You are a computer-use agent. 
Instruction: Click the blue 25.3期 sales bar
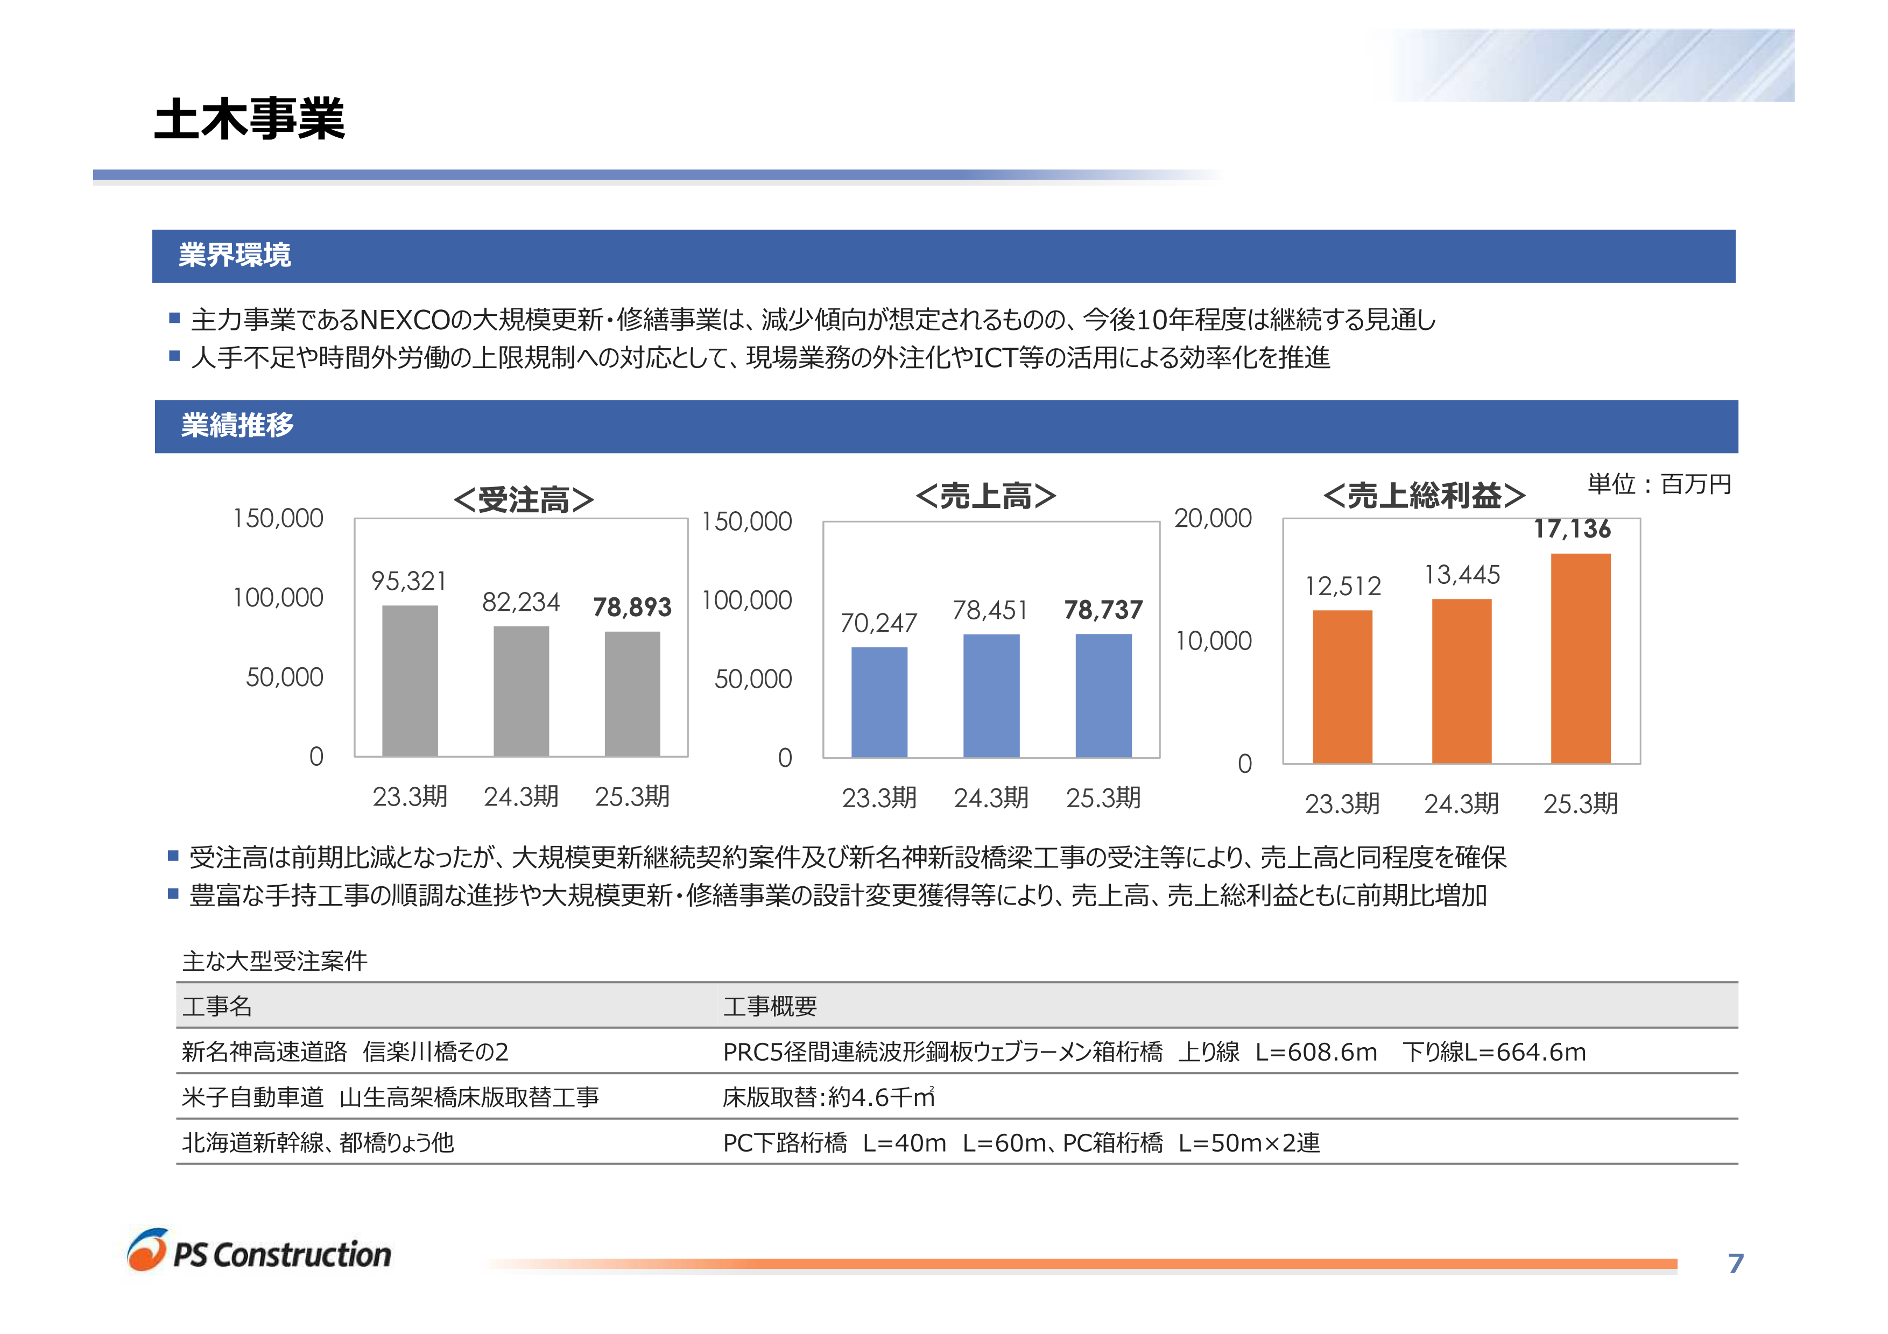(x=1103, y=695)
